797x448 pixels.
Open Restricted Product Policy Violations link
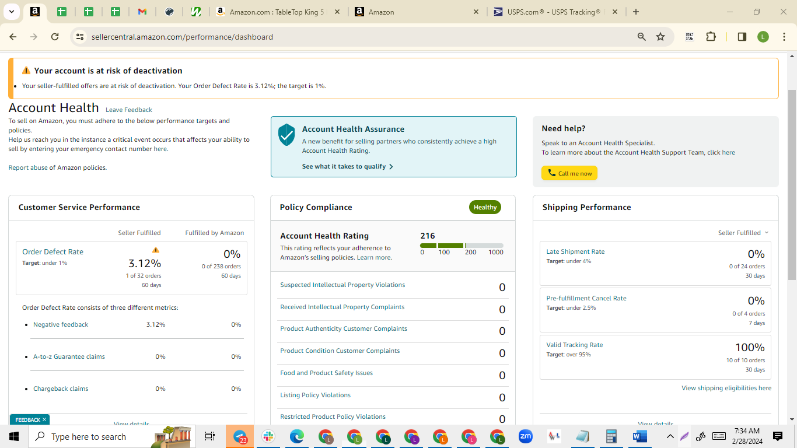tap(333, 417)
